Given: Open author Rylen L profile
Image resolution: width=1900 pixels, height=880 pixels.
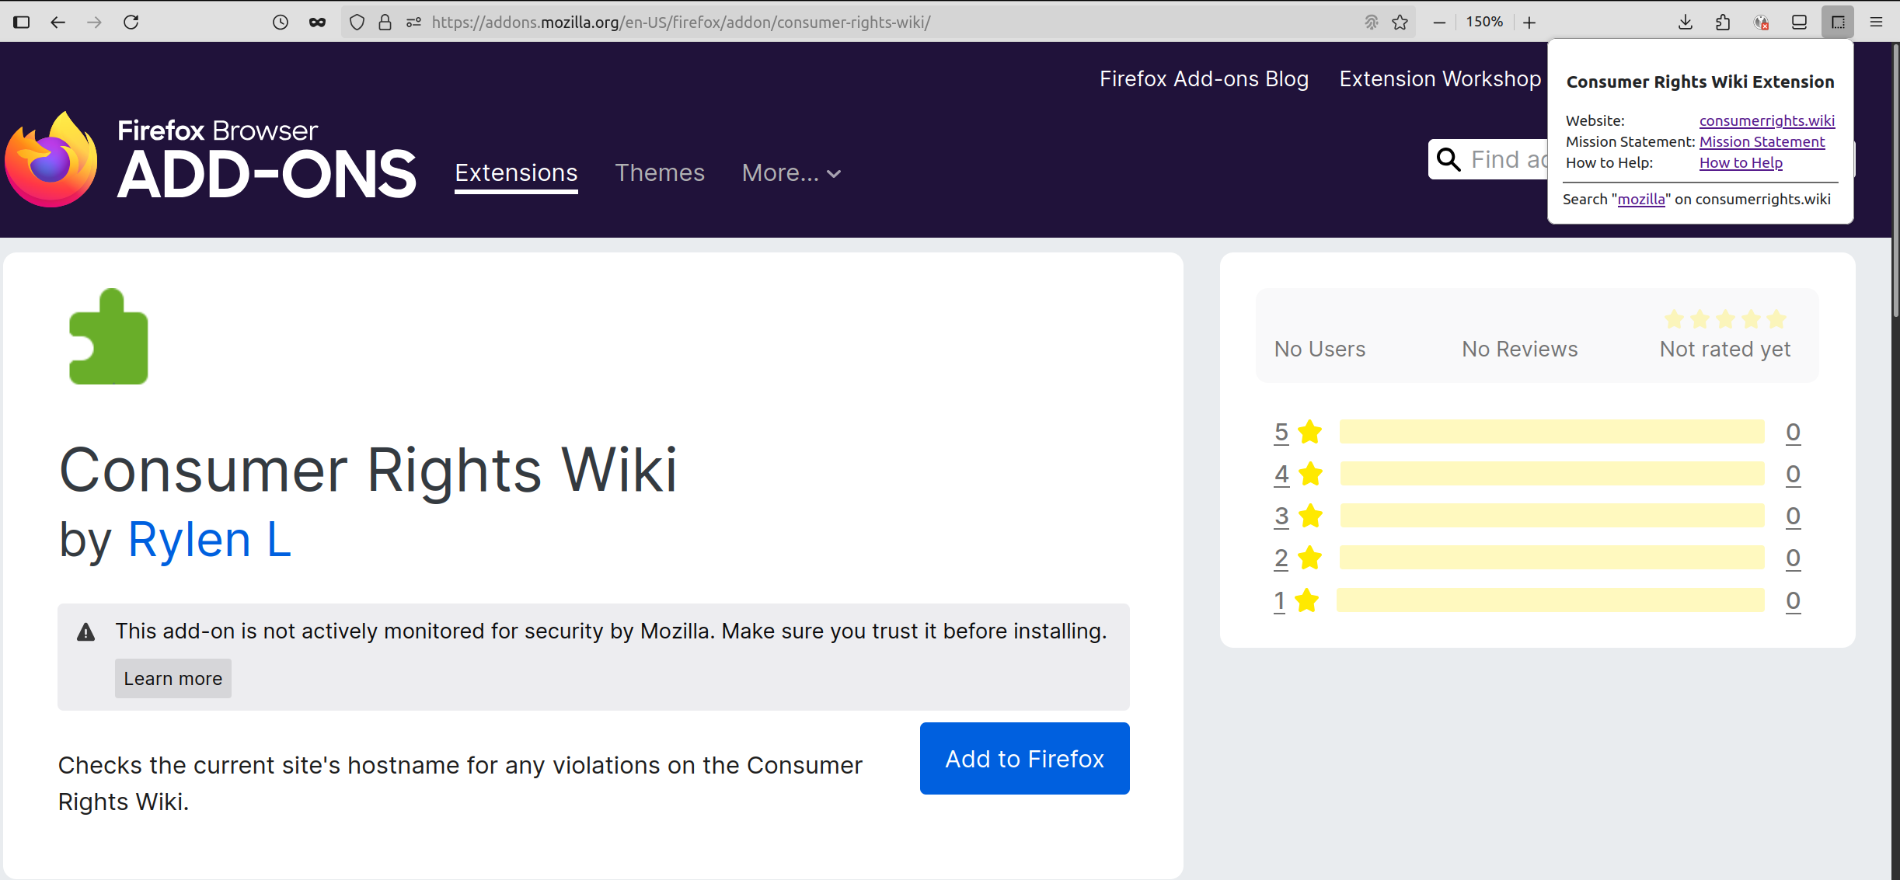Looking at the screenshot, I should (209, 539).
